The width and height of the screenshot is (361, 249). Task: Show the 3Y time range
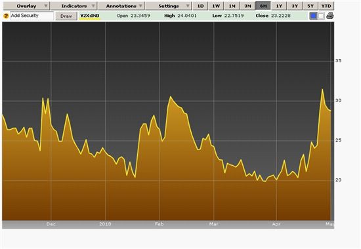tap(295, 6)
